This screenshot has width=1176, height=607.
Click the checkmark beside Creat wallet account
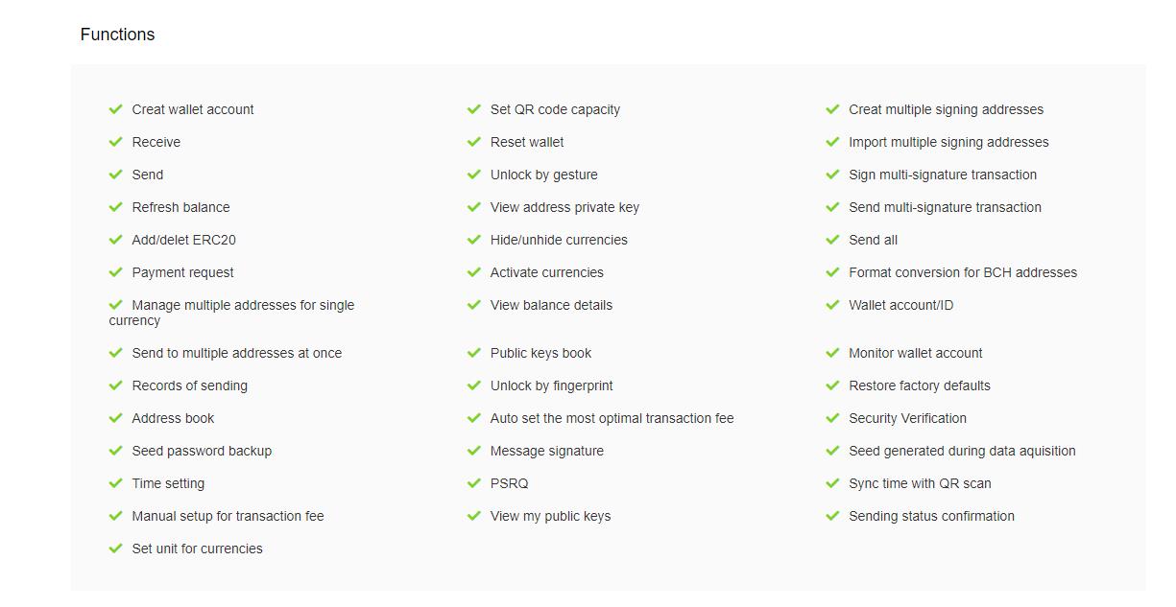pos(116,109)
